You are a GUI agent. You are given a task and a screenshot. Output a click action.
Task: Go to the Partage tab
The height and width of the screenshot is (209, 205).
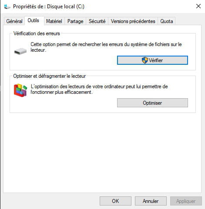[75, 21]
